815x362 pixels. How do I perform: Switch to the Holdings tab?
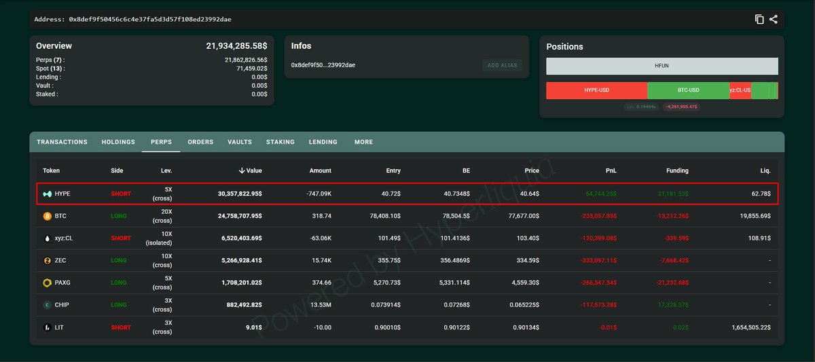[x=118, y=142]
